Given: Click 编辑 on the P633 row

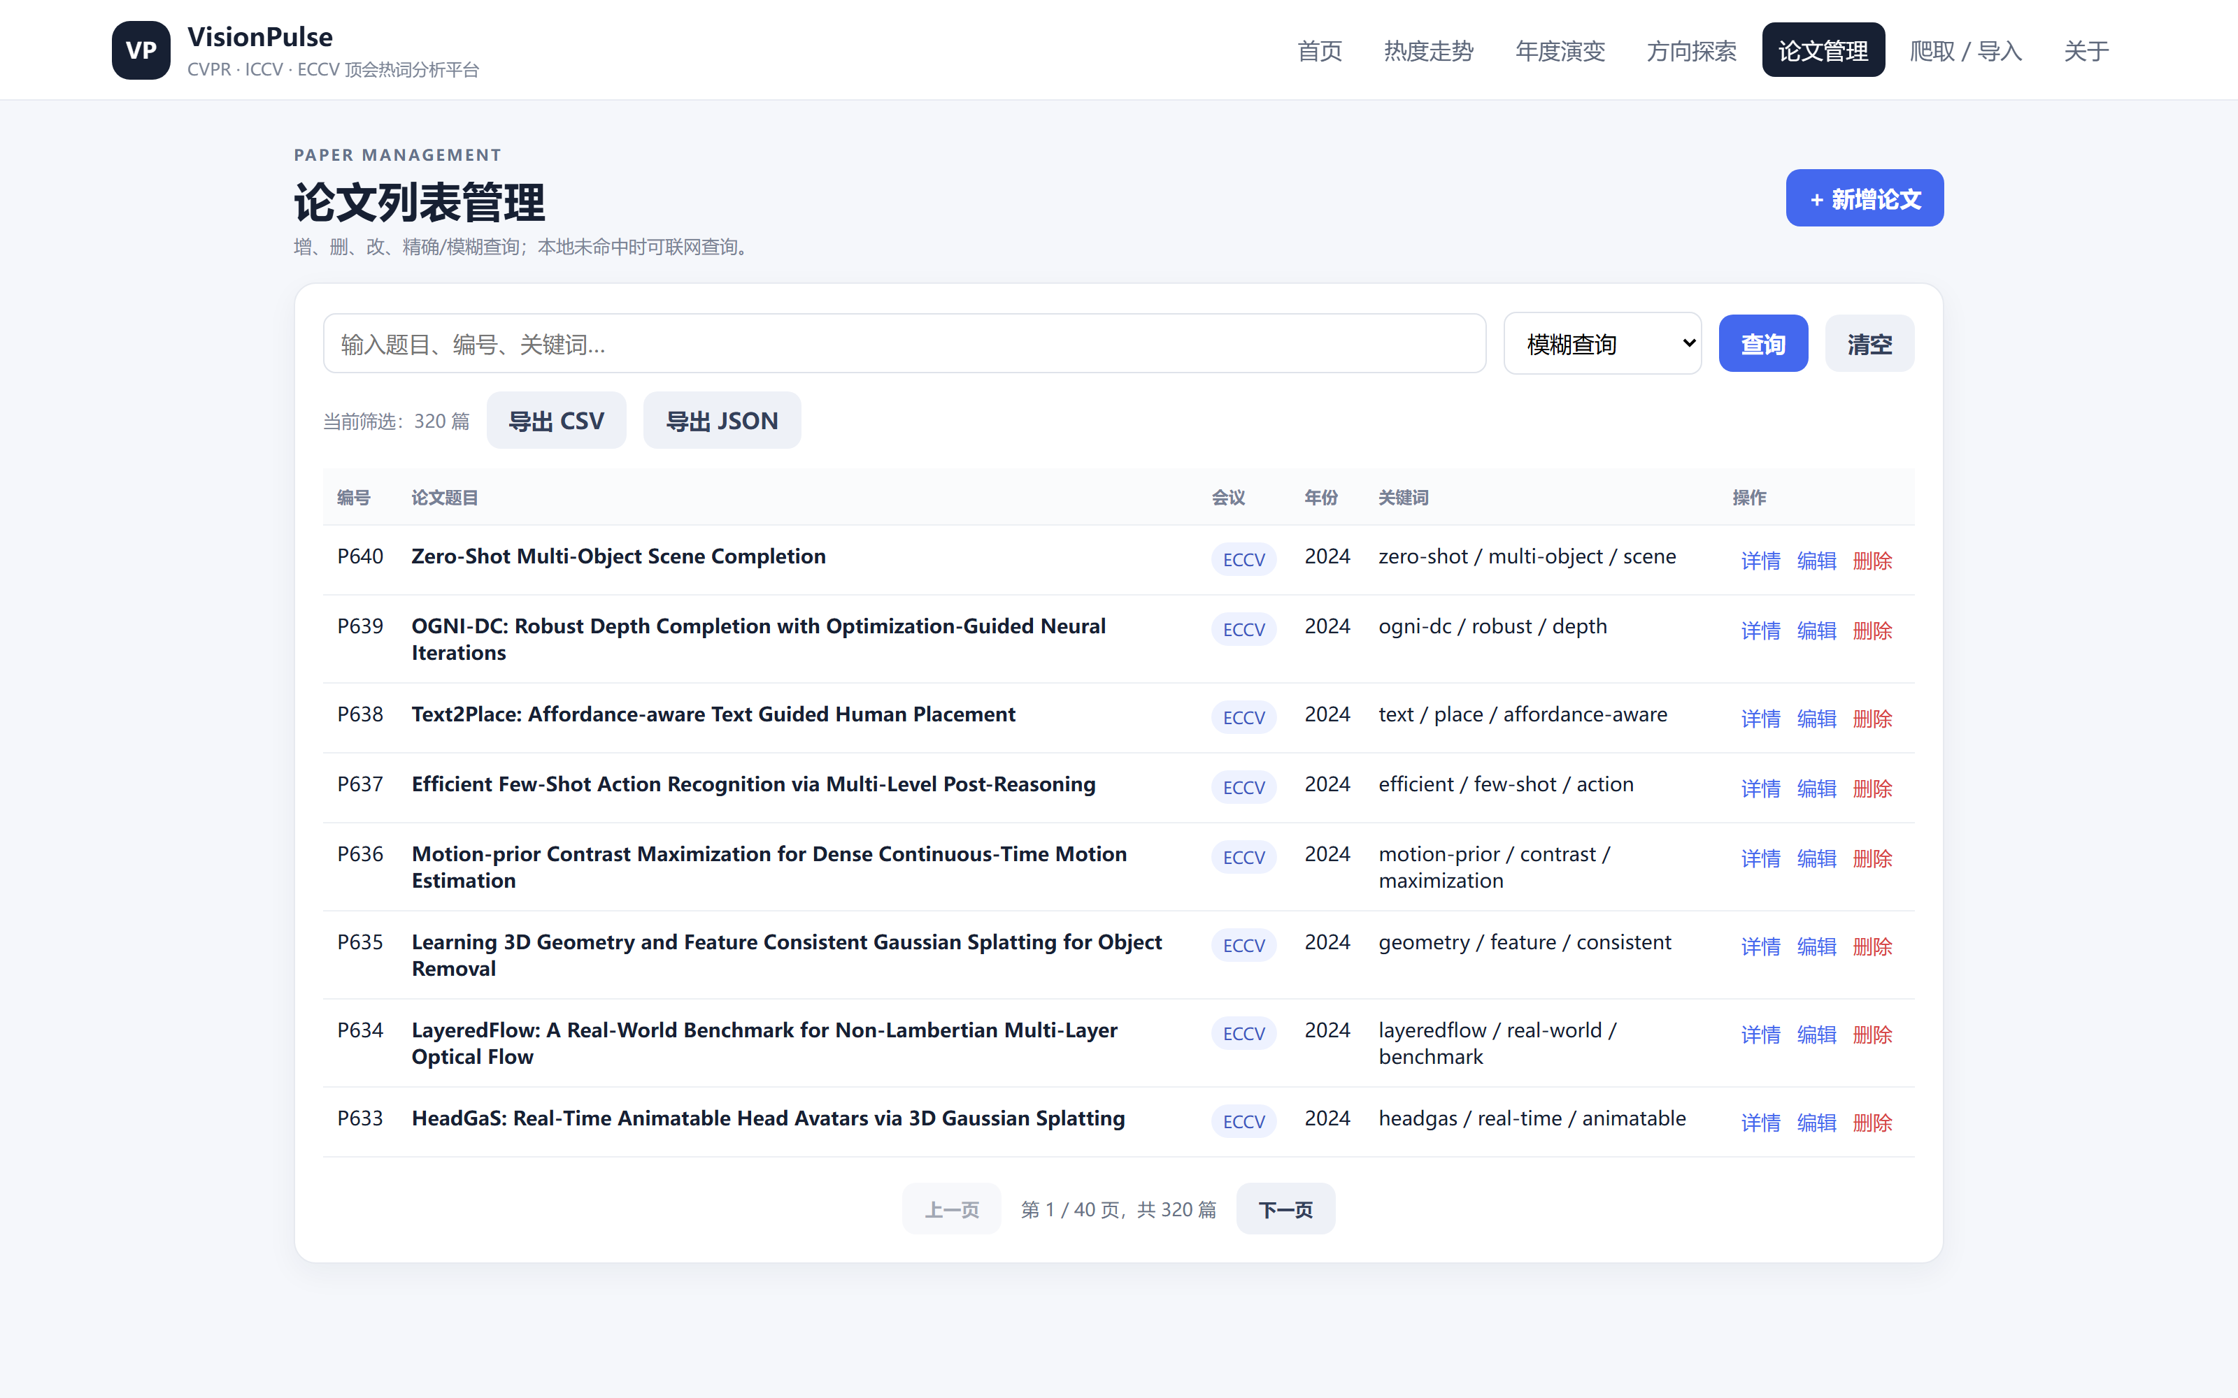Looking at the screenshot, I should (1816, 1123).
